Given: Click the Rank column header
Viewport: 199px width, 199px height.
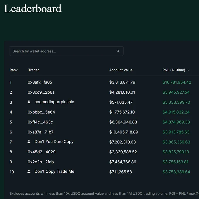Looking at the screenshot, I should pyautogui.click(x=13, y=70).
